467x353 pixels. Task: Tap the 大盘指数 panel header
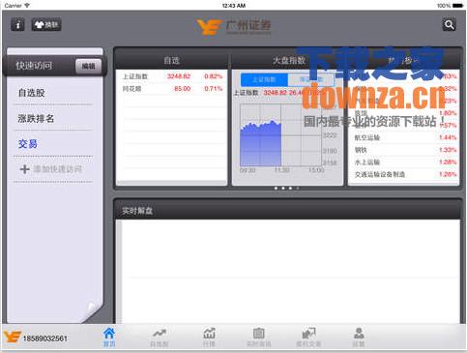point(288,60)
